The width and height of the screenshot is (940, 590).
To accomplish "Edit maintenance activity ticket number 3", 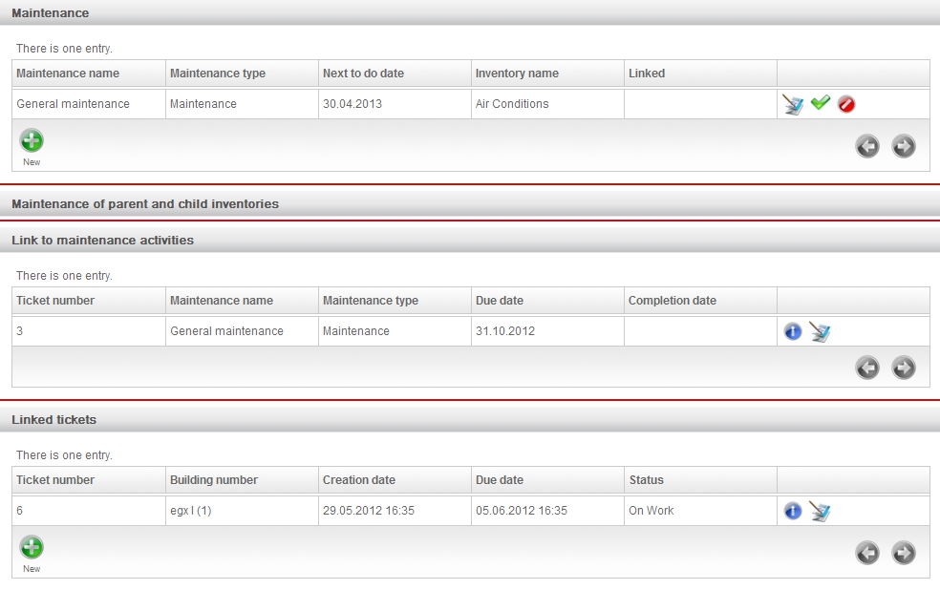I will tap(820, 331).
